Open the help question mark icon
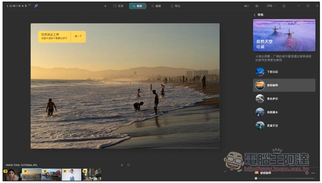 (x=284, y=6)
